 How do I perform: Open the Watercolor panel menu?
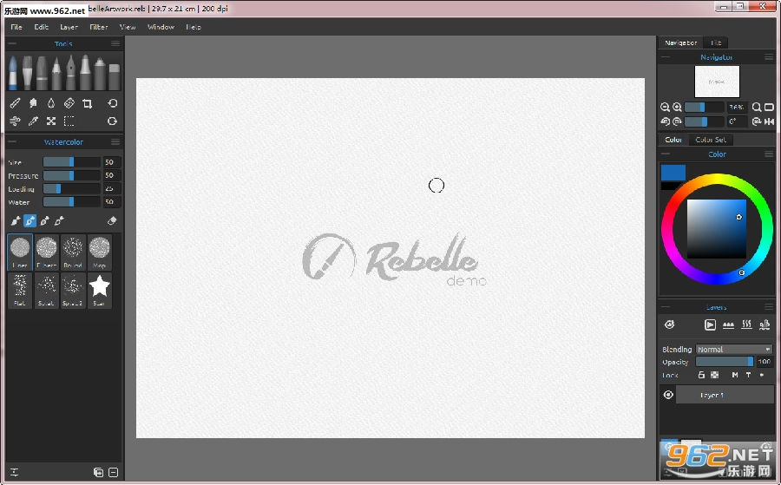(115, 142)
